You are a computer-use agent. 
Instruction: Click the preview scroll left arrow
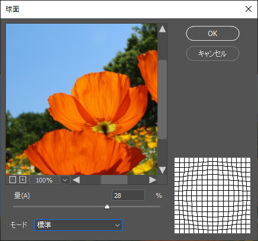[76, 180]
